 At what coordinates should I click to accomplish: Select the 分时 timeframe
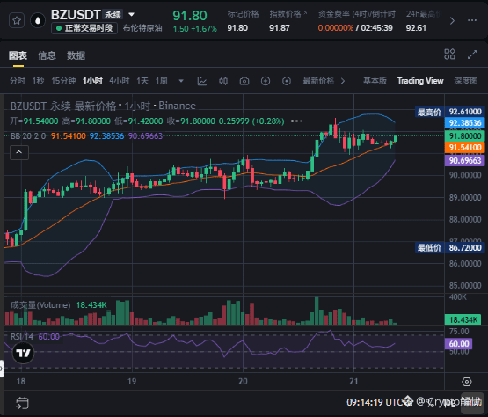pyautogui.click(x=18, y=81)
